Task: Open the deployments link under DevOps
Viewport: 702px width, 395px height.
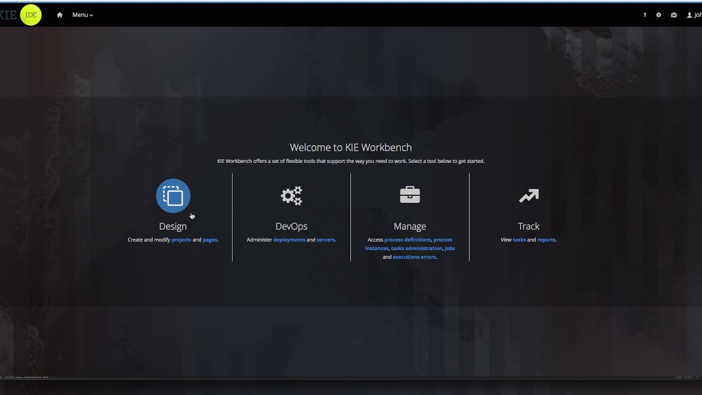Action: pyautogui.click(x=289, y=240)
